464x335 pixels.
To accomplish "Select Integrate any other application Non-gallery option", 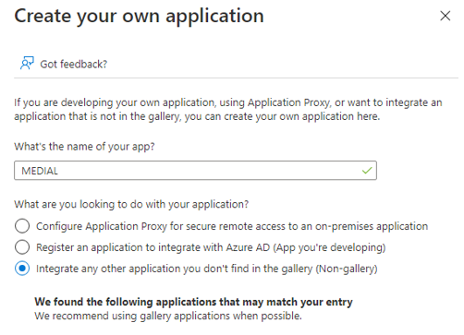I will [22, 269].
